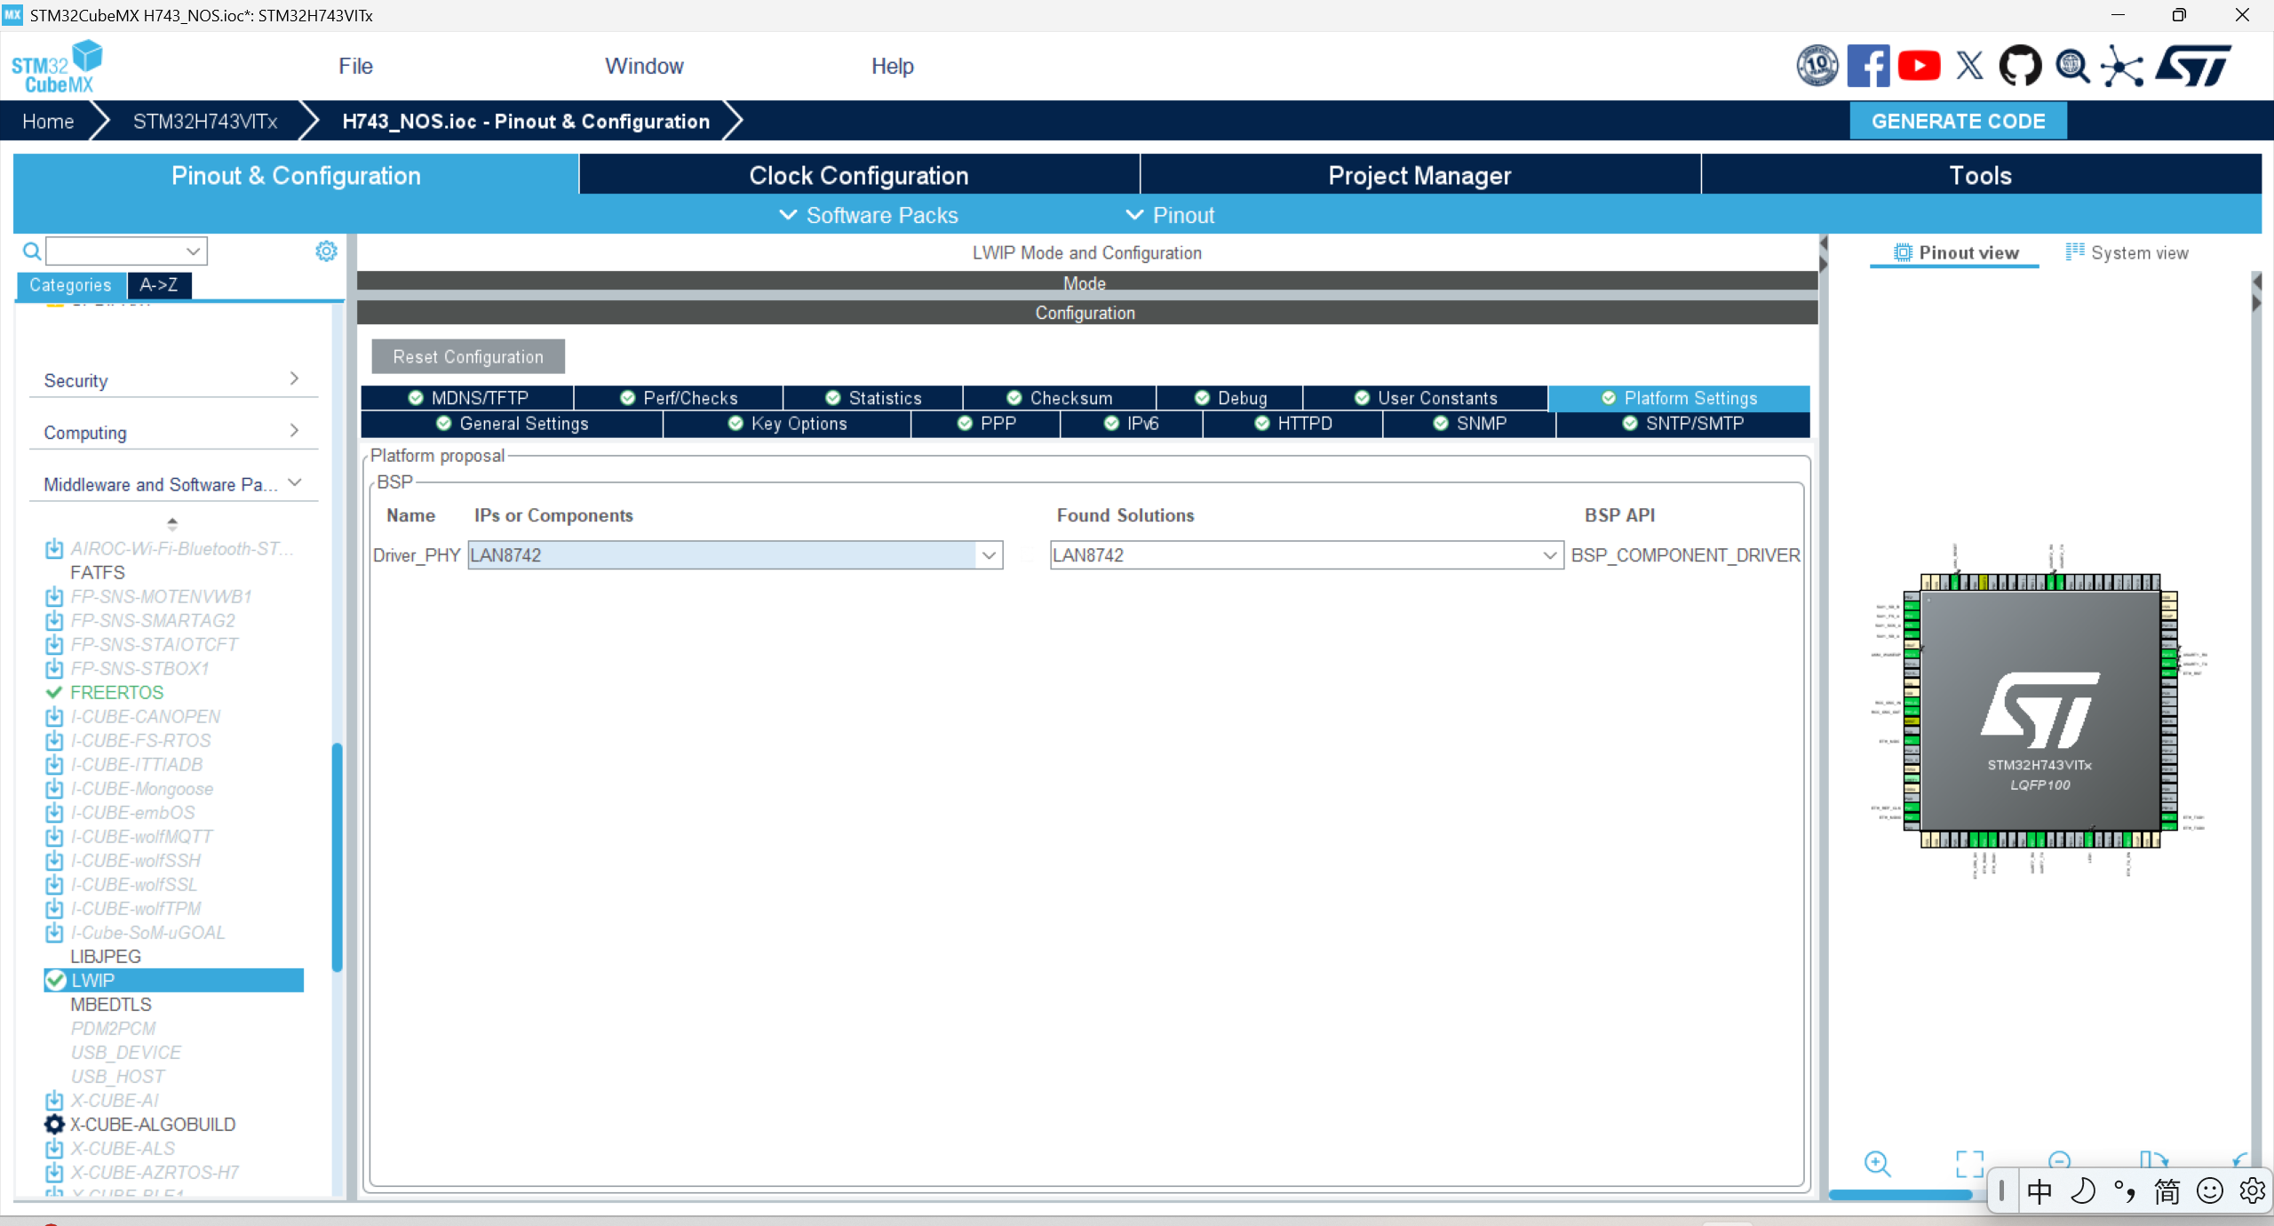
Task: Click the IME simplified Chinese icon
Action: coord(2167,1191)
